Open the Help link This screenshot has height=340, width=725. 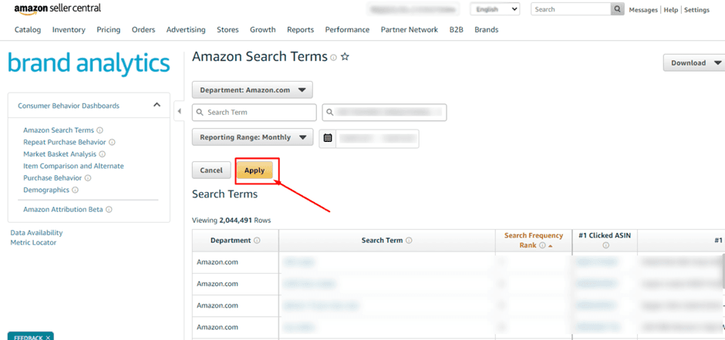pos(670,10)
